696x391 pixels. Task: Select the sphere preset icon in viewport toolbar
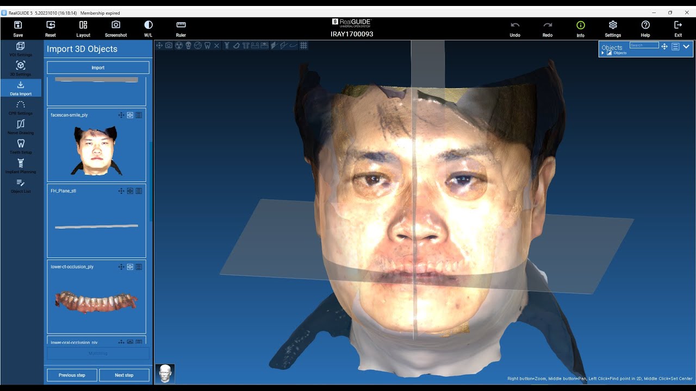pyautogui.click(x=198, y=46)
